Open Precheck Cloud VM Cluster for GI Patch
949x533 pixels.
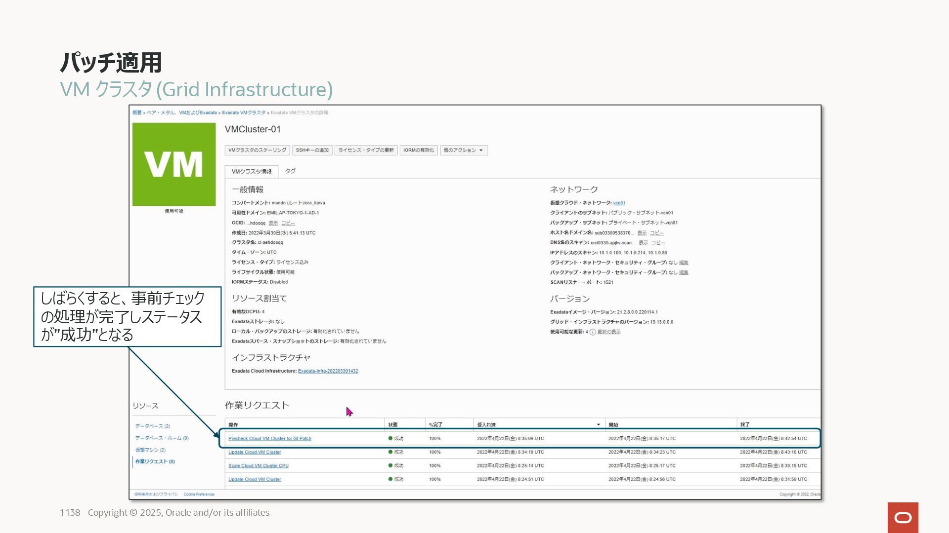(269, 439)
